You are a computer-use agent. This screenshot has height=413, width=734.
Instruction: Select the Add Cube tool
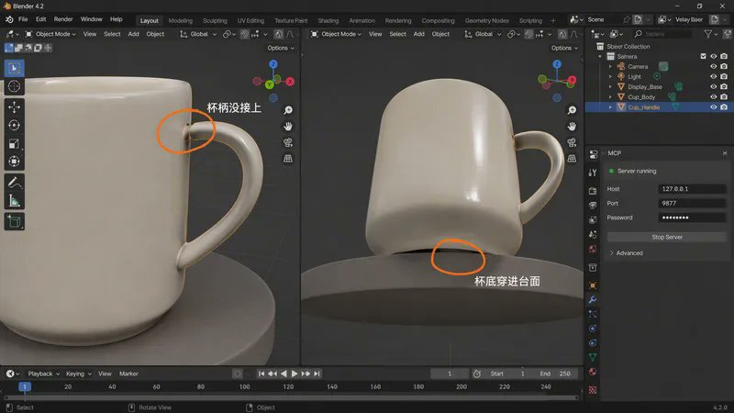coord(14,221)
